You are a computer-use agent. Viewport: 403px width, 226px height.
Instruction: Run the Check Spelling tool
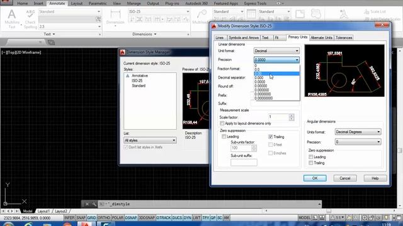tap(30, 19)
